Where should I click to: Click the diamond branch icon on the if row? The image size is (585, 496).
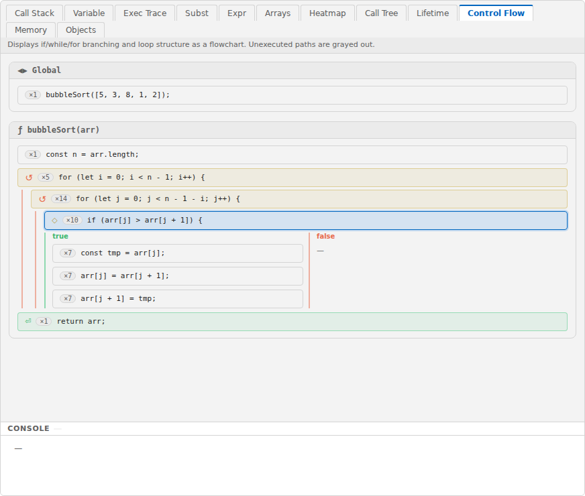(x=54, y=221)
